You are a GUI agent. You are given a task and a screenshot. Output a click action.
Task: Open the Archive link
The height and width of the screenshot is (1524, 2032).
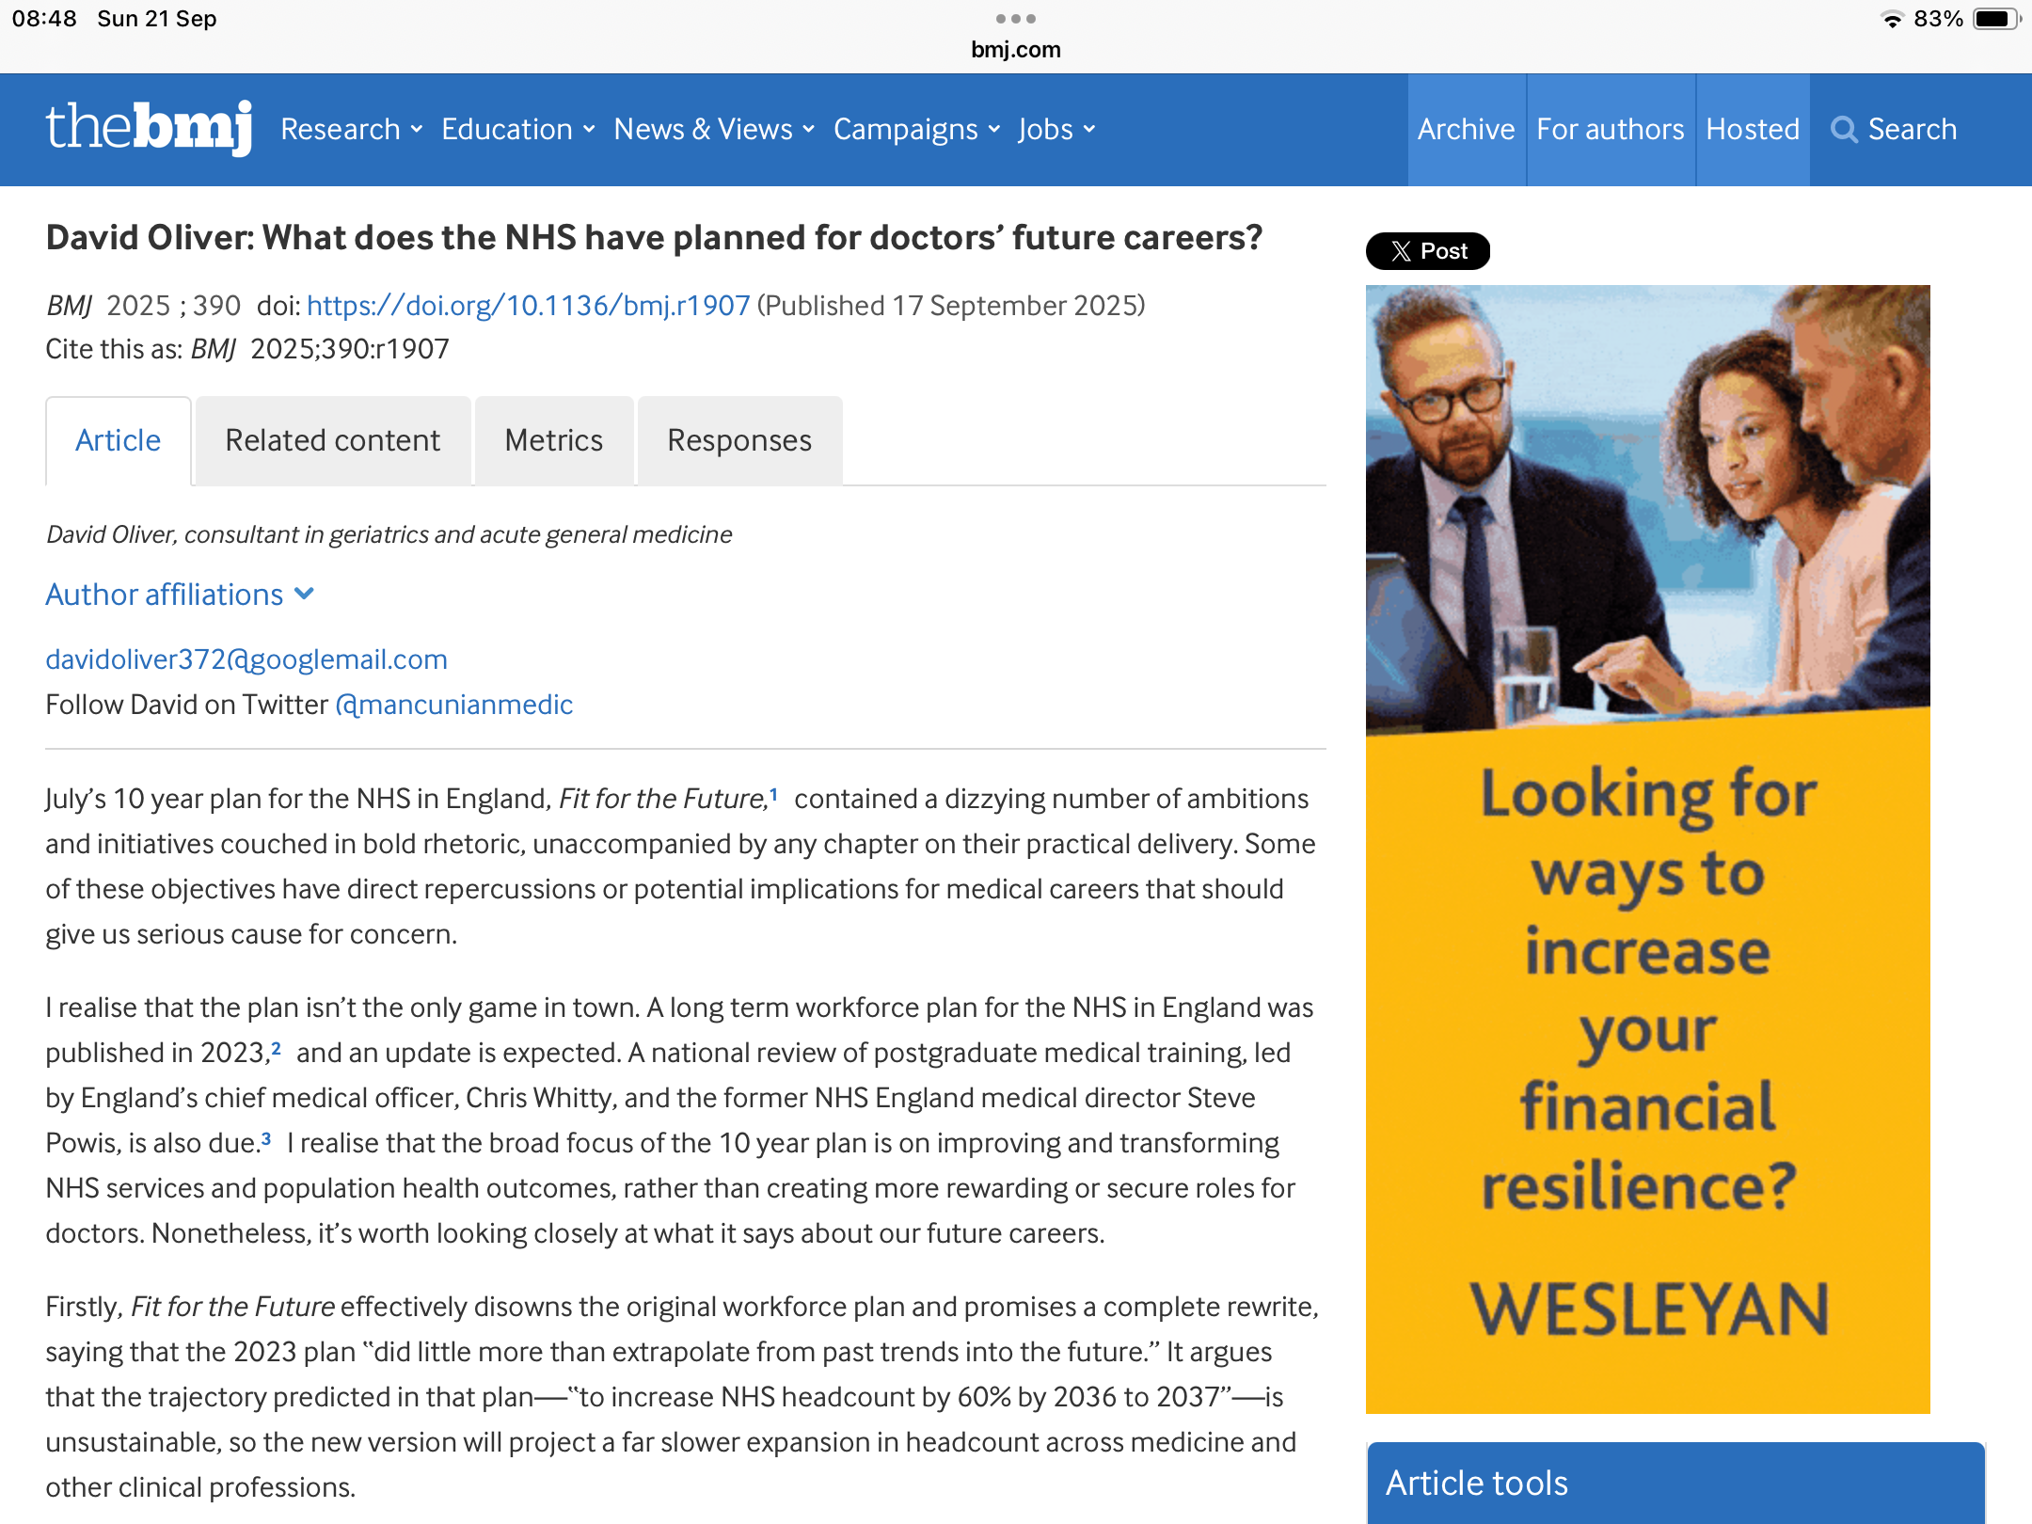(x=1466, y=129)
